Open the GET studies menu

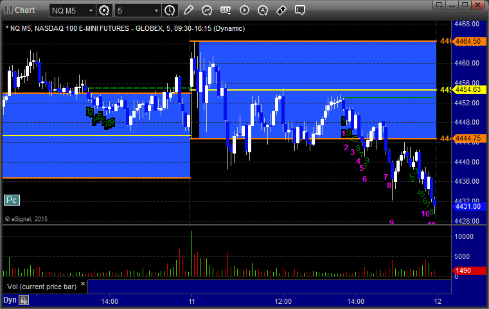(x=226, y=10)
